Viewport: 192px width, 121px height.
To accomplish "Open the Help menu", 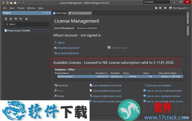I will (41, 8).
